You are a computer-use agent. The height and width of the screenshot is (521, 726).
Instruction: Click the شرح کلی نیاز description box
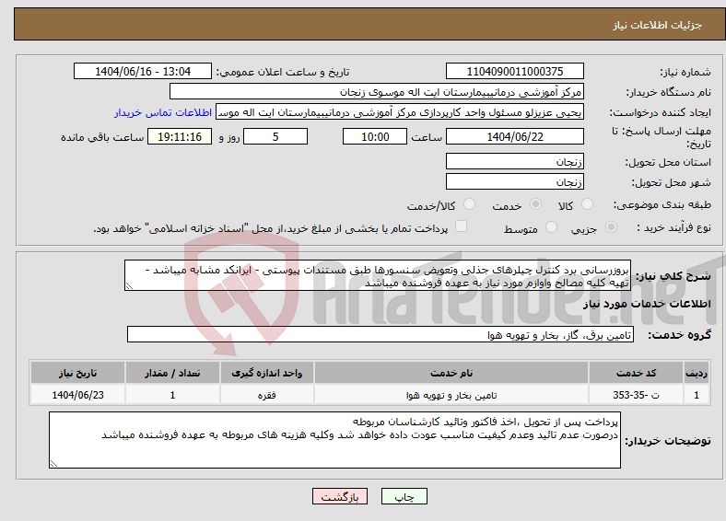pyautogui.click(x=378, y=275)
